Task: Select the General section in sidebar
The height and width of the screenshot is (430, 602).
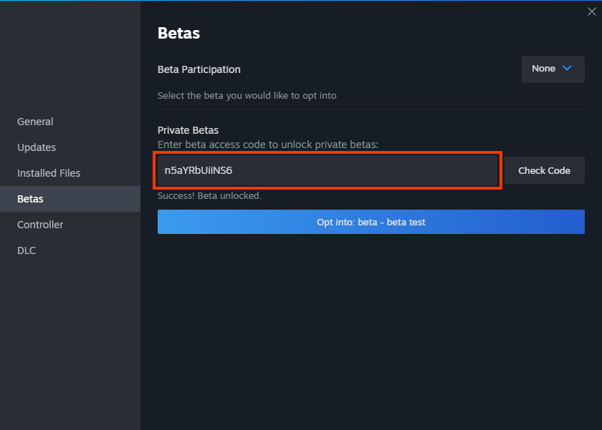Action: point(35,122)
